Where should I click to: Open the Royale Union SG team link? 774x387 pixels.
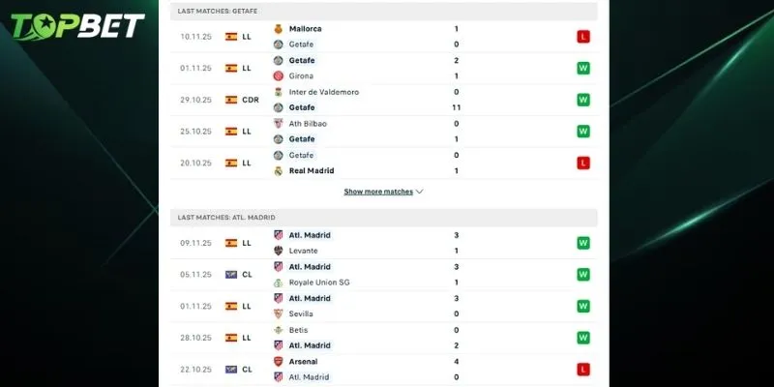[x=319, y=283]
